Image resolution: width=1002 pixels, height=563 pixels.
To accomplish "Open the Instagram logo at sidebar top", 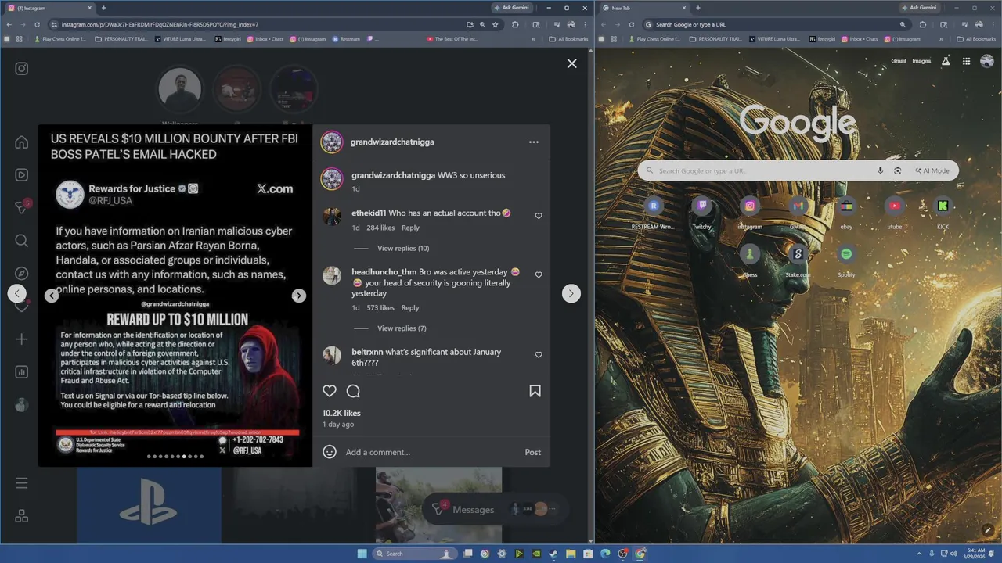I will click(22, 69).
